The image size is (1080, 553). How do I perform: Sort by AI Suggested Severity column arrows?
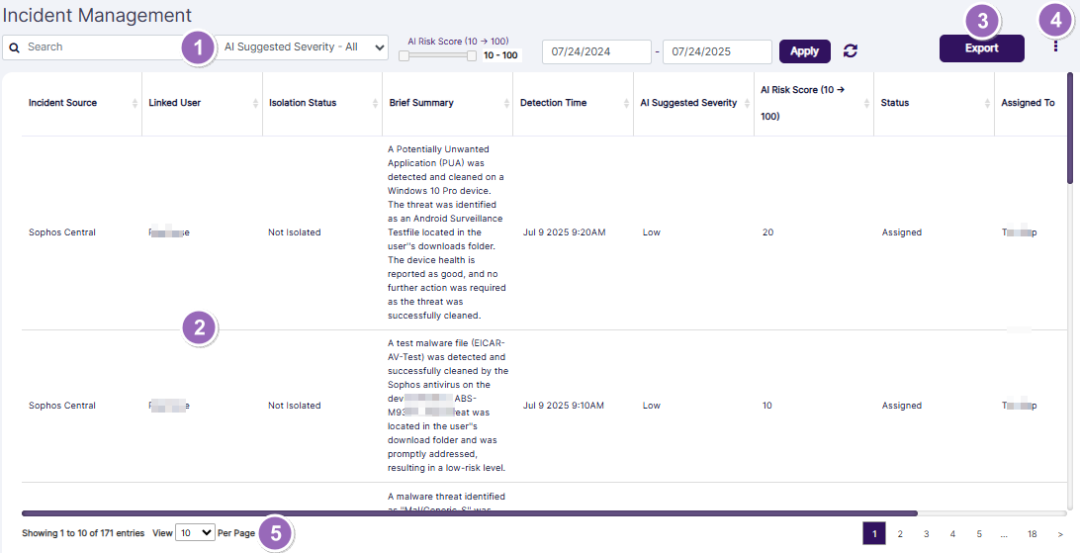(748, 103)
